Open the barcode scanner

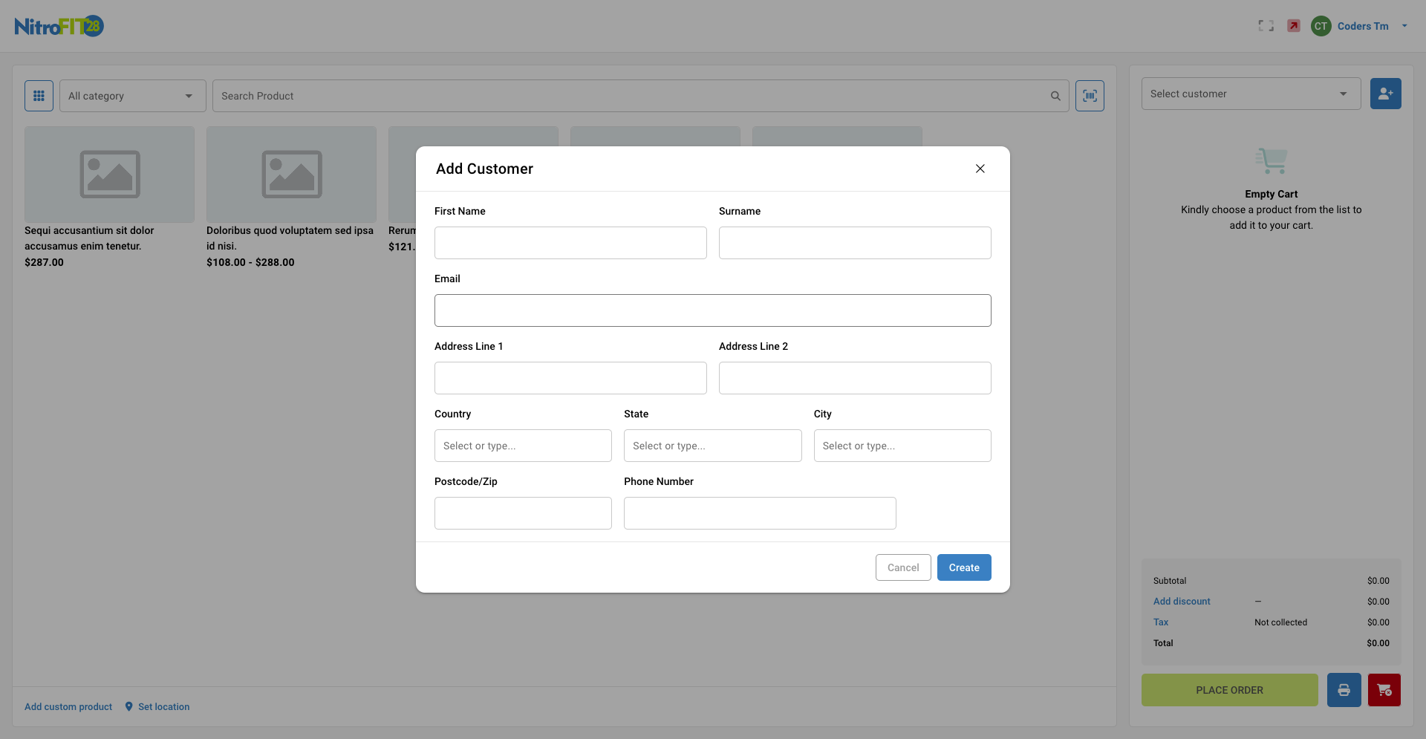pos(1090,96)
